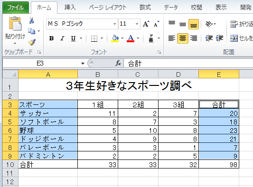
Task: Click the wrap text button
Action: tap(242, 24)
